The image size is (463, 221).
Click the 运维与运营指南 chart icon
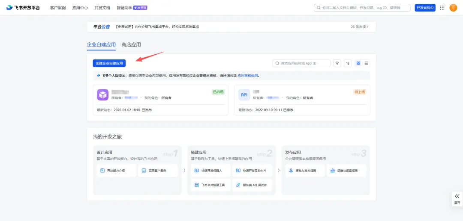332,171
